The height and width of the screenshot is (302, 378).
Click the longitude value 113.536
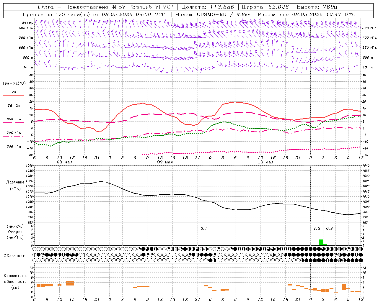pyautogui.click(x=222, y=7)
